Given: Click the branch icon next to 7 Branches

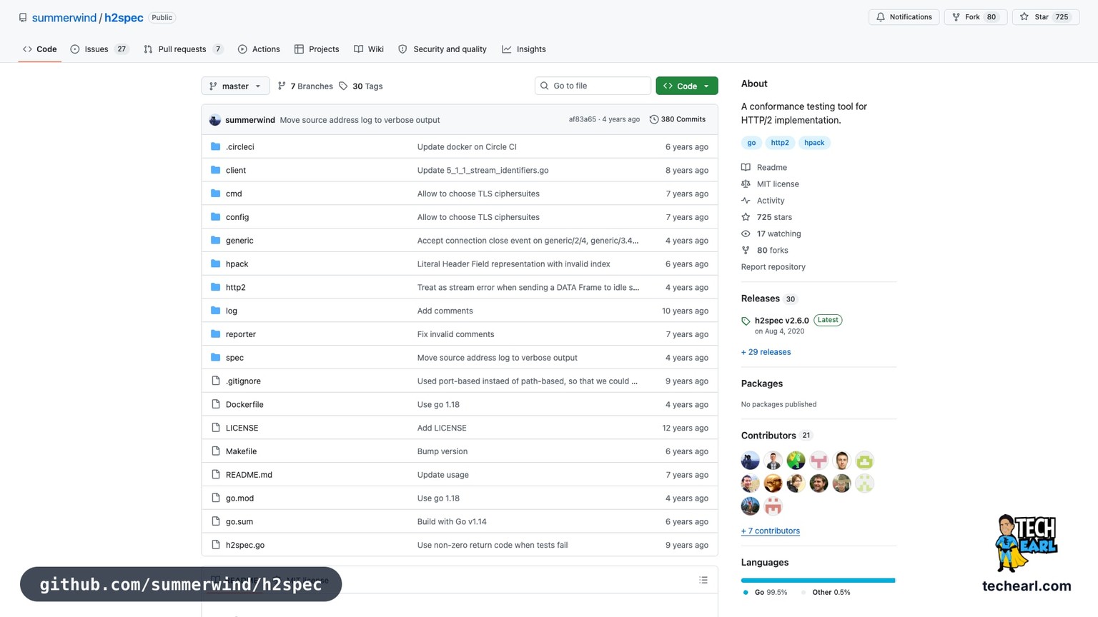Looking at the screenshot, I should (x=282, y=86).
